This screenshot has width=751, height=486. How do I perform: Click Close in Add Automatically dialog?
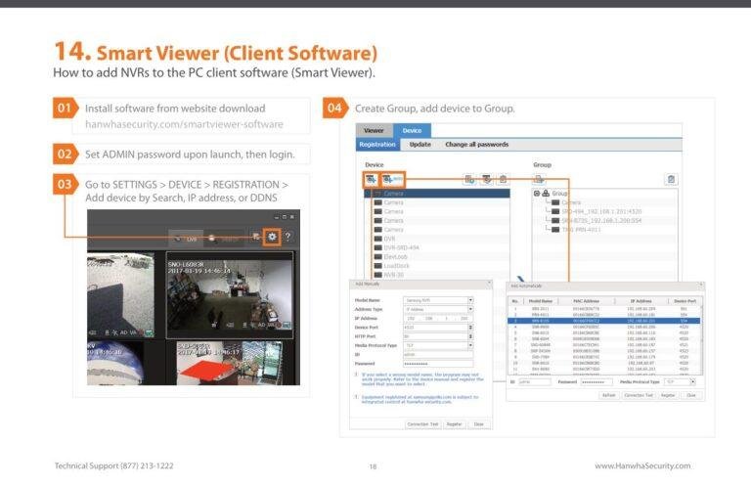[x=691, y=395]
